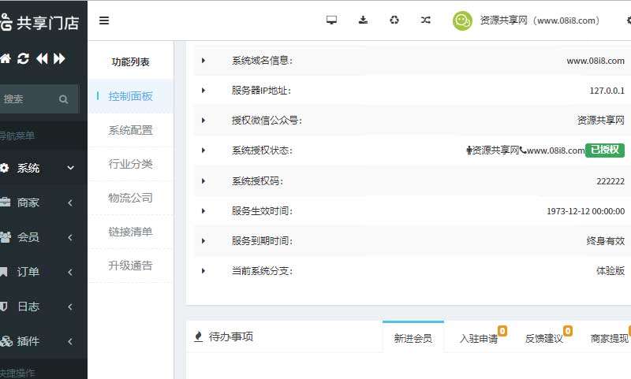The height and width of the screenshot is (379, 631).
Task: Click the refresh icon in sidebar
Action: click(x=23, y=58)
